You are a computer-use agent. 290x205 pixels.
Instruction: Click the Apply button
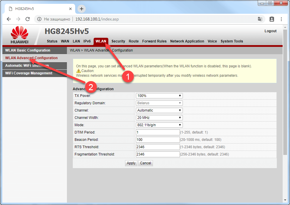(x=131, y=163)
